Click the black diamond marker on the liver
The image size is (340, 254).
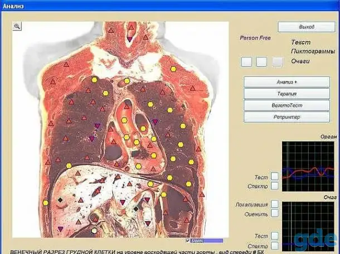click(60, 200)
